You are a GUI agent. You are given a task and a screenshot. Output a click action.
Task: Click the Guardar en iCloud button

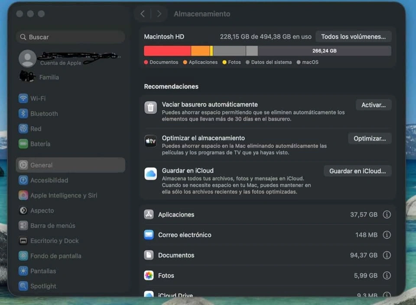(x=357, y=171)
